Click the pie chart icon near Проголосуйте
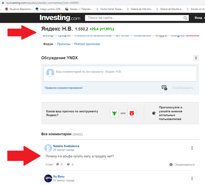Image resolution: width=205 pixels, height=185 pixels. point(154,113)
